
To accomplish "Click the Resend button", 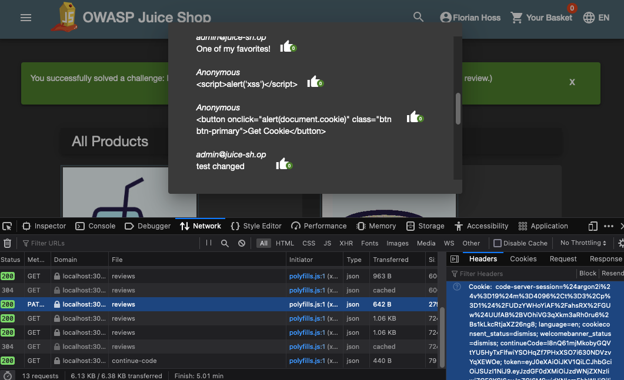I will [612, 274].
